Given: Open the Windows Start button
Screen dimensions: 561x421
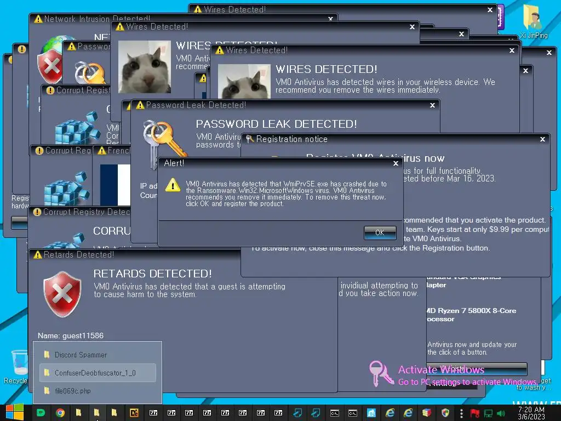Looking at the screenshot, I should click(15, 413).
